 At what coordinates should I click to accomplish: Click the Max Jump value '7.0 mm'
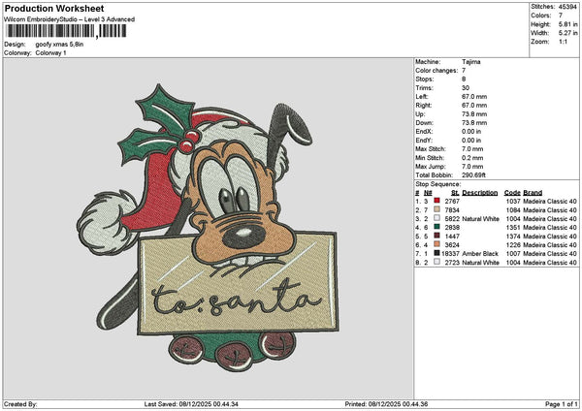(472, 167)
